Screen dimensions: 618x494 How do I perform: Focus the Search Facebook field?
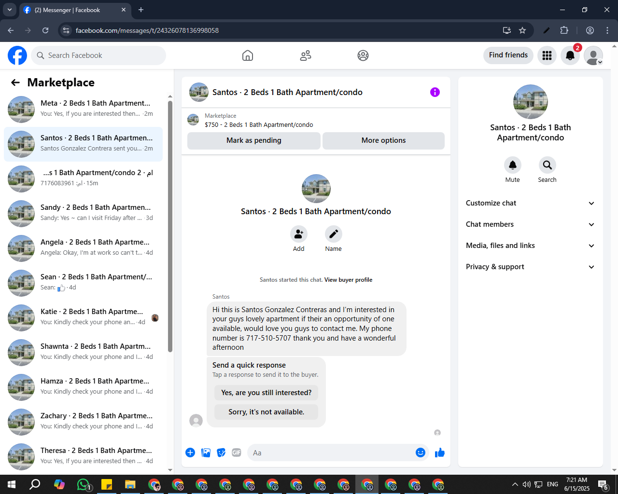click(x=98, y=55)
